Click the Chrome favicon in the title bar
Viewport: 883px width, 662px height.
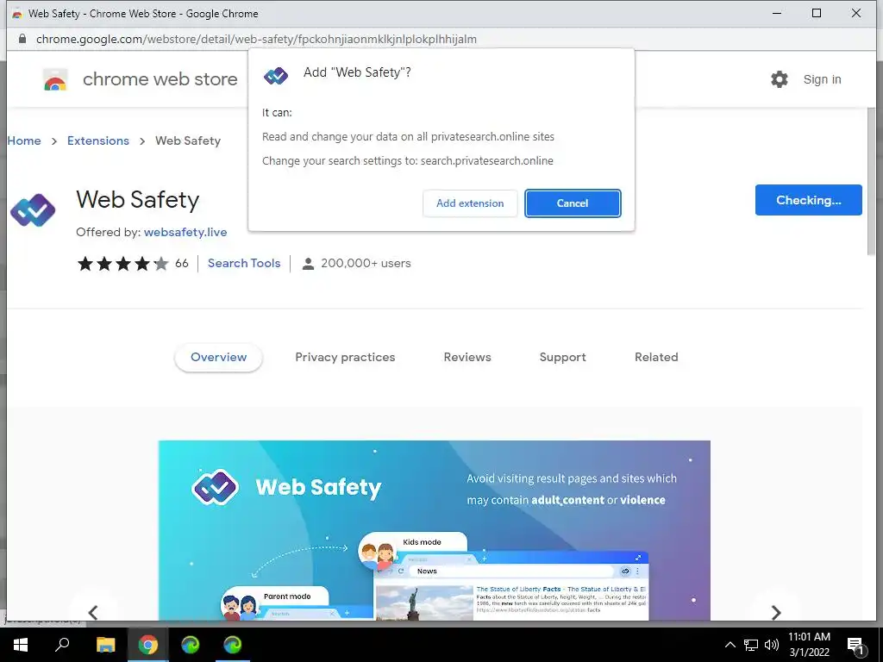click(x=17, y=14)
